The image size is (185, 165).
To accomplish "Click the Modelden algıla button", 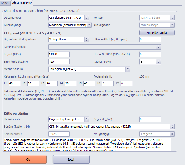I will pos(157,33).
